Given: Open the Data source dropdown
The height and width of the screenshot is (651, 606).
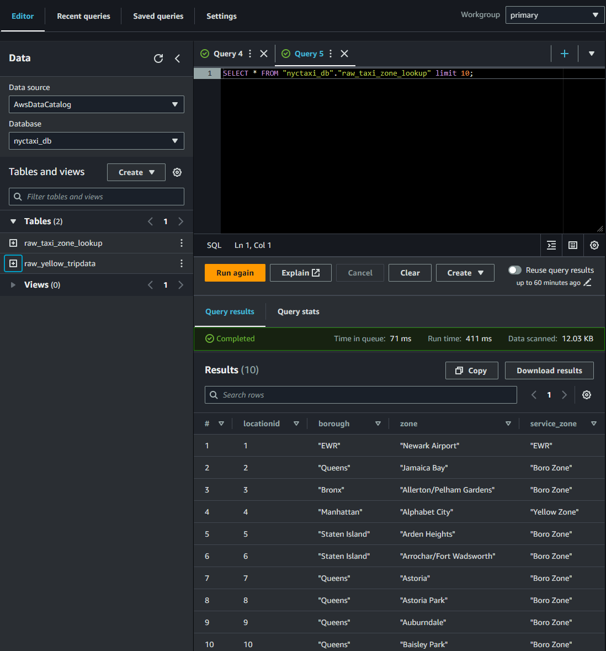Looking at the screenshot, I should click(x=96, y=104).
